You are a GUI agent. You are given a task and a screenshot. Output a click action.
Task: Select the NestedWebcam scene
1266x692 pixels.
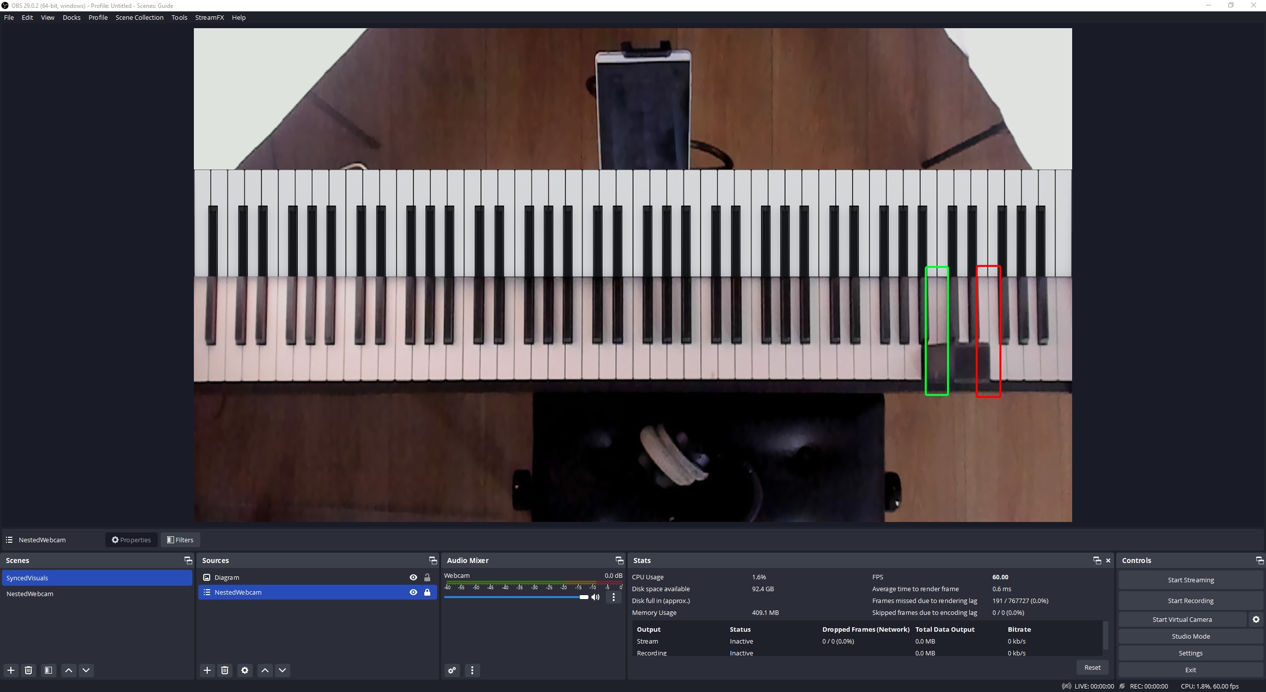click(x=30, y=594)
